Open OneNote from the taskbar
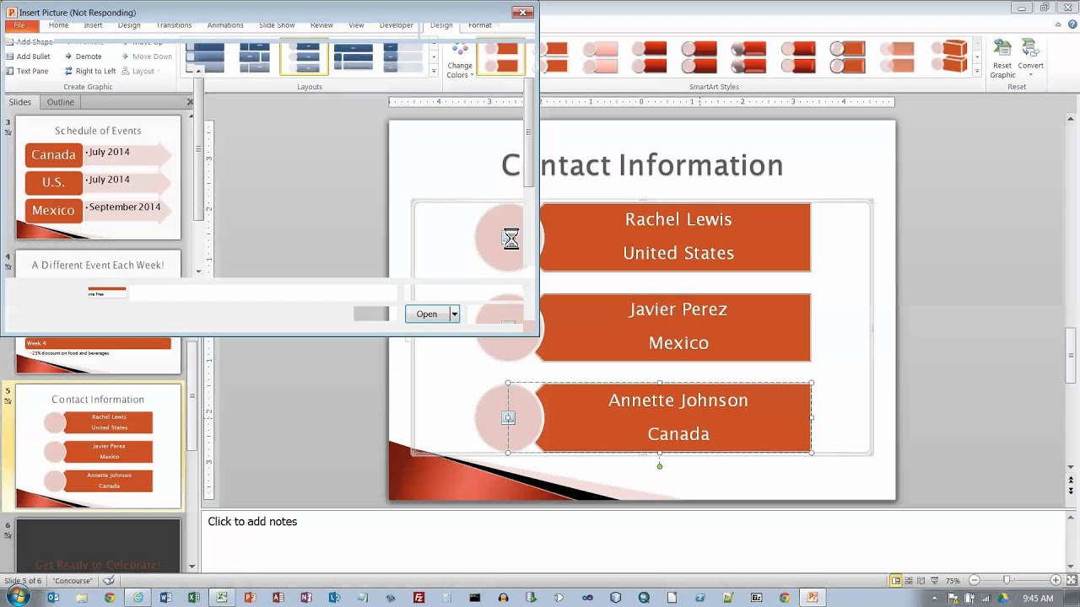 tap(306, 597)
